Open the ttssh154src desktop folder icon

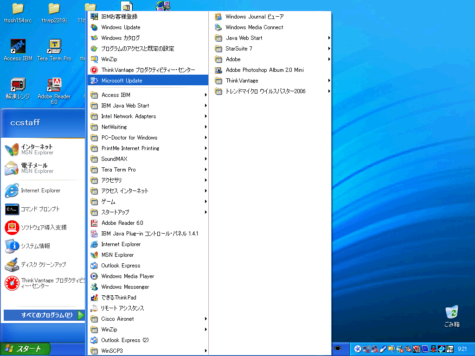click(x=18, y=9)
